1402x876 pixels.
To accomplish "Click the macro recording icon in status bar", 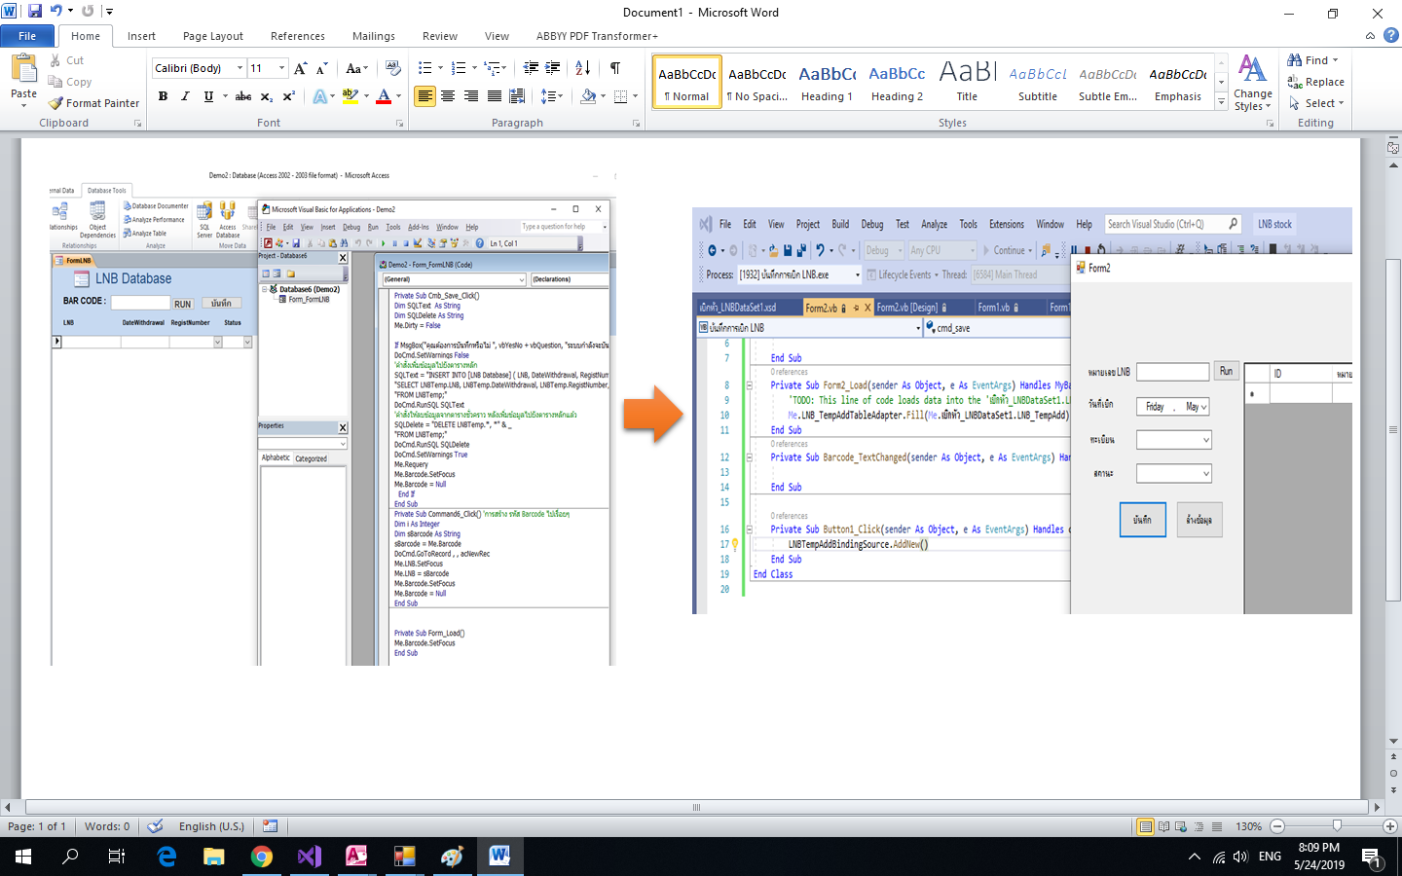I will point(271,826).
